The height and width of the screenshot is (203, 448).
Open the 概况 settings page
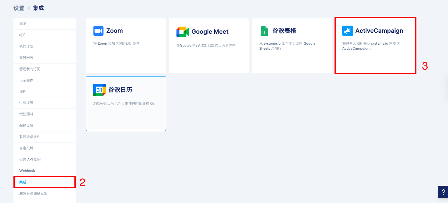click(45, 24)
